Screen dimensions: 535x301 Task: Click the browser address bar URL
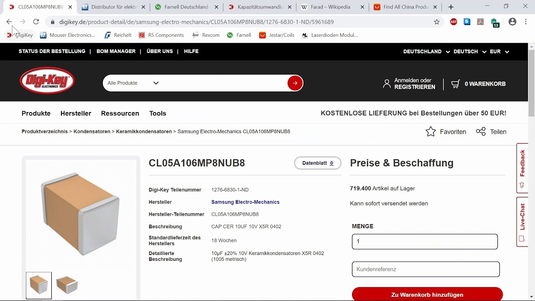coord(196,22)
